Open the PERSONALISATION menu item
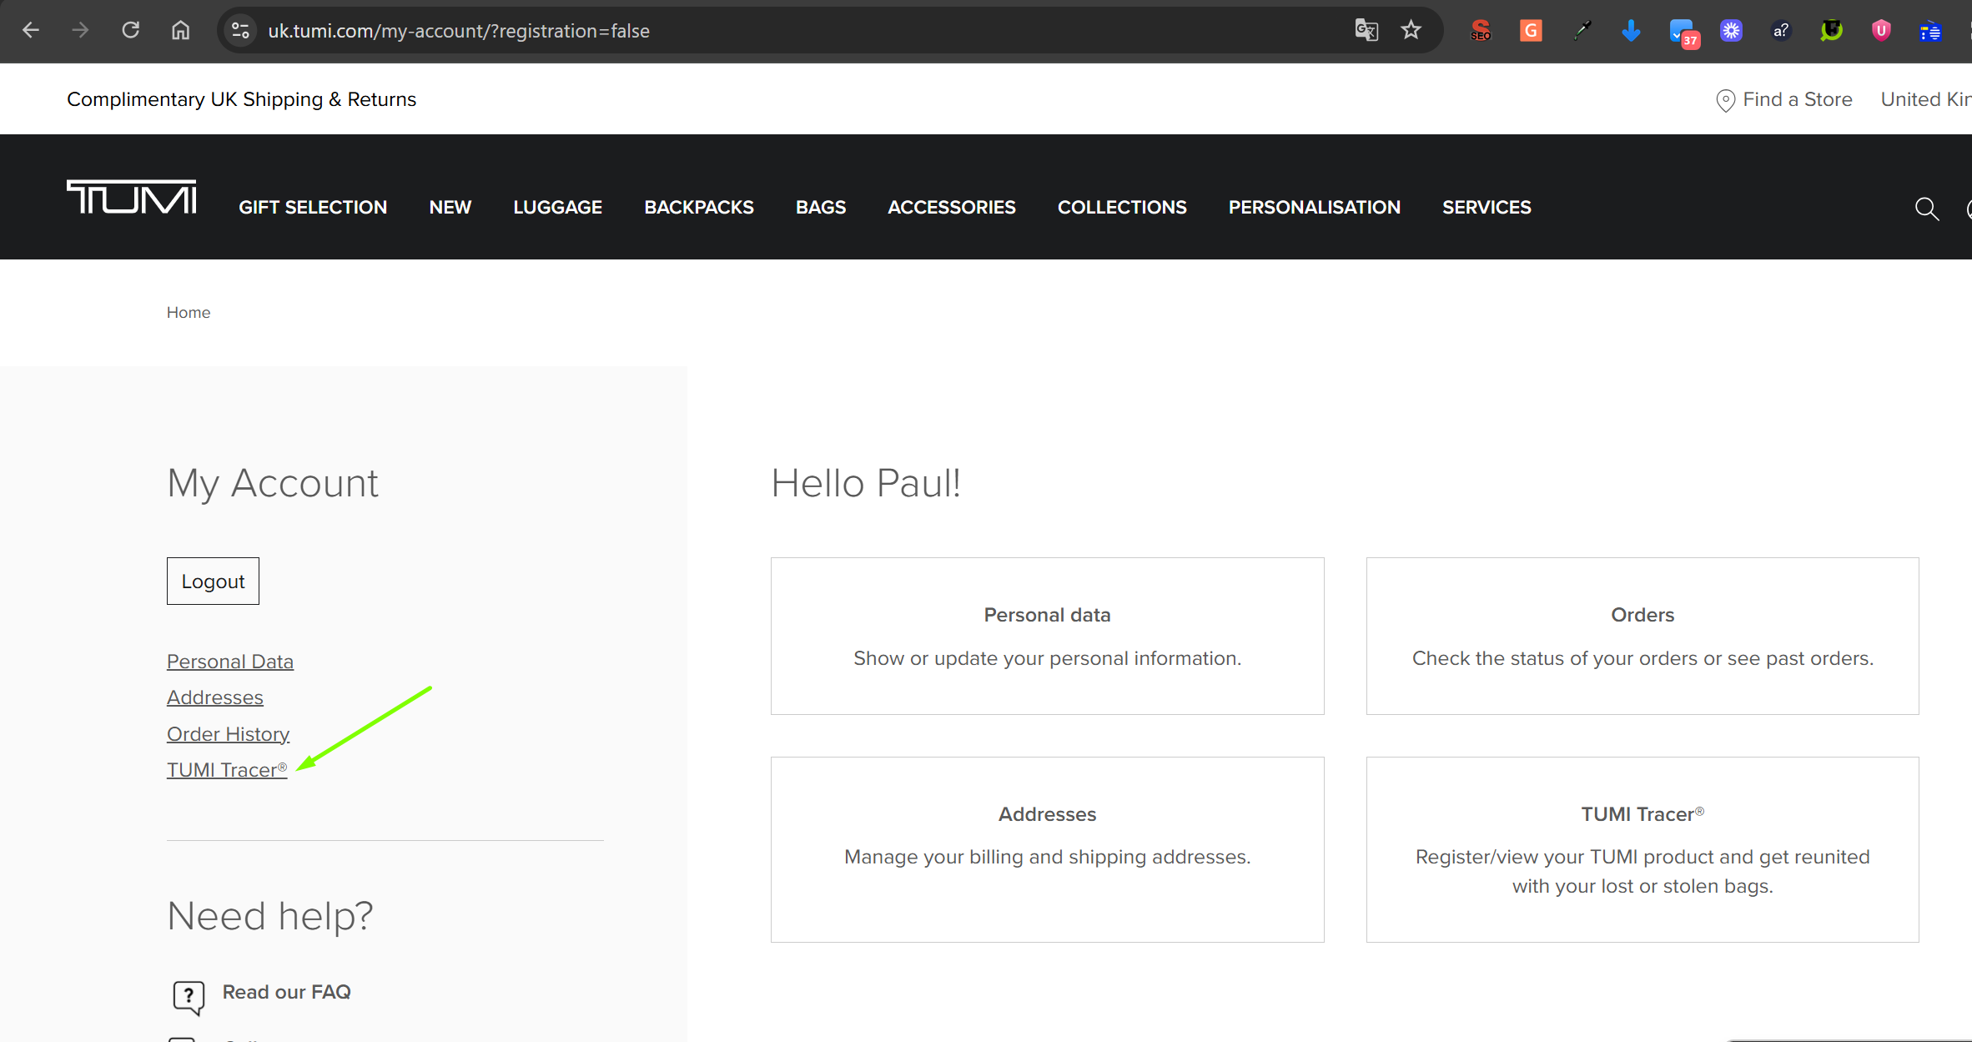Viewport: 1972px width, 1042px height. [1314, 207]
